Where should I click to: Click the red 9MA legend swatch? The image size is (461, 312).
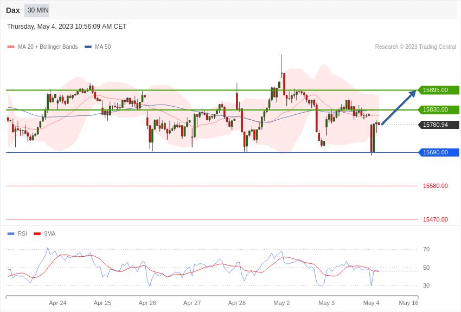coord(37,233)
